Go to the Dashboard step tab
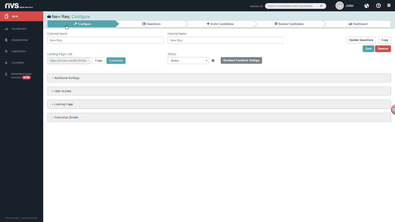The image size is (395, 222). (358, 24)
